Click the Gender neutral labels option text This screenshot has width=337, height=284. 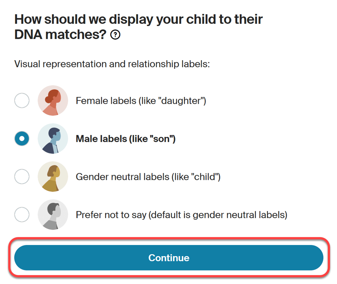(x=148, y=177)
